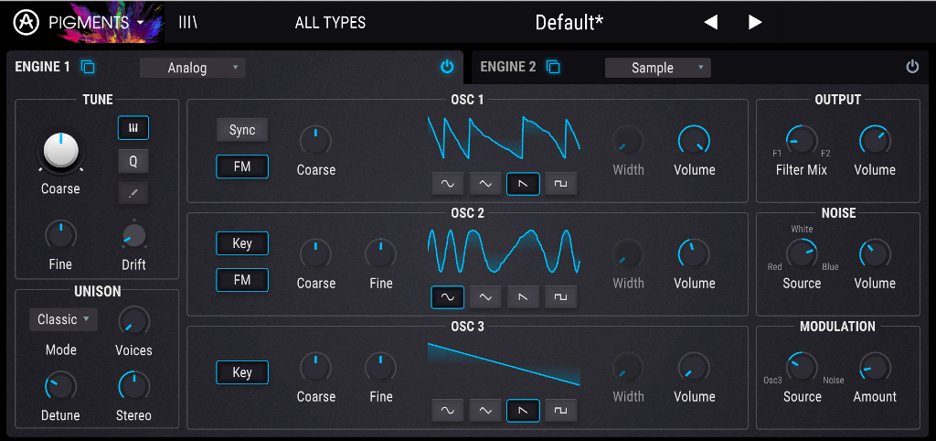This screenshot has height=441, width=936.
Task: Select sawtooth waveform for OSC 1
Action: point(524,184)
